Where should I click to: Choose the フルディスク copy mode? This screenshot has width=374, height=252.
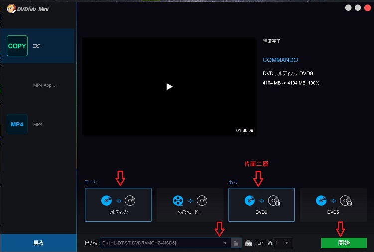[x=119, y=205]
